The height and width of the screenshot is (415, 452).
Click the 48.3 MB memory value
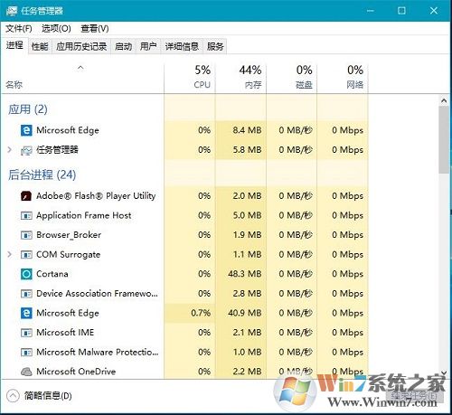click(244, 274)
